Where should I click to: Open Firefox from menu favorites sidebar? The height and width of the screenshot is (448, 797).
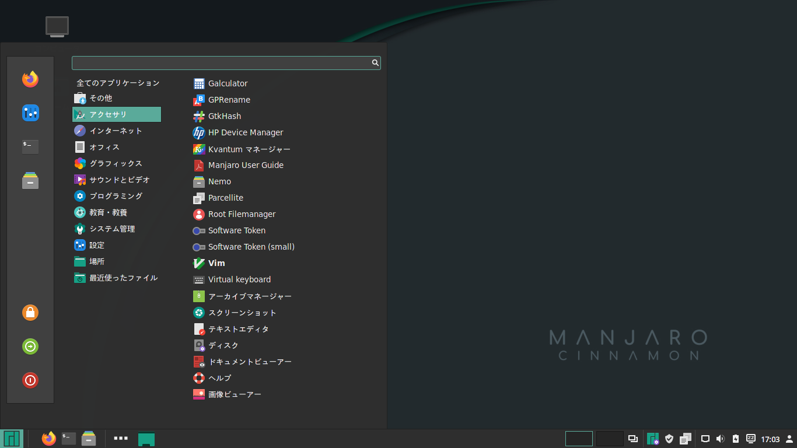pos(30,79)
